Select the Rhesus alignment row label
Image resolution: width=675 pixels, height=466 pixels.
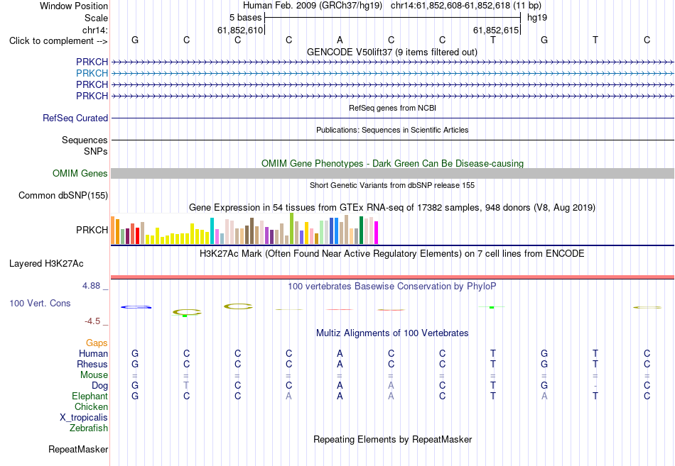(92, 364)
